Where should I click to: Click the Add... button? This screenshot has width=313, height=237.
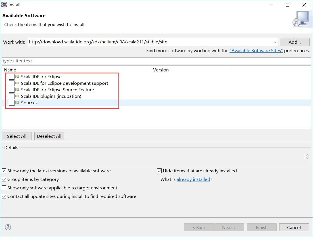(295, 42)
